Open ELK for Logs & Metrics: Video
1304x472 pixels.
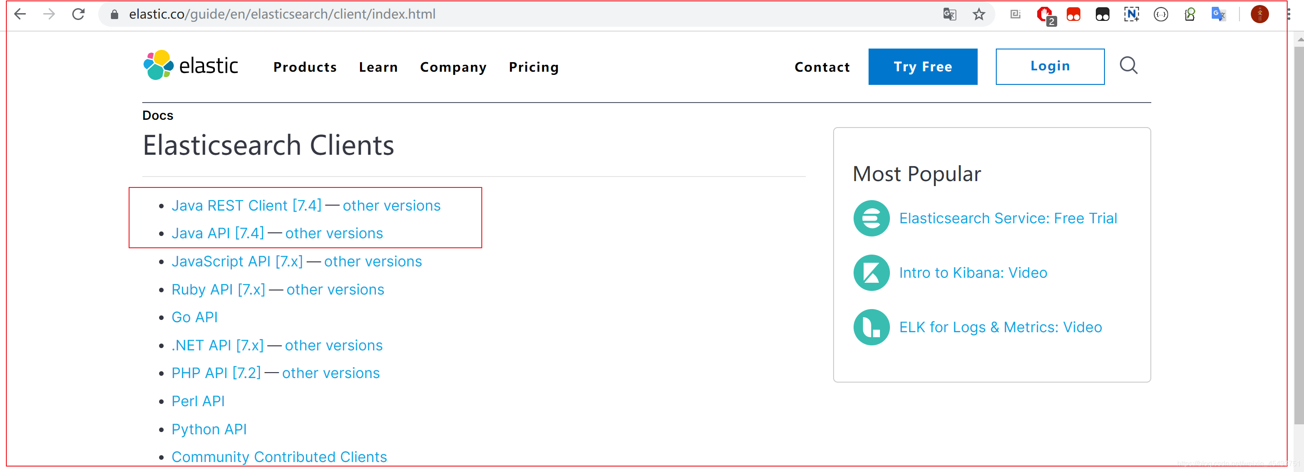point(1000,328)
